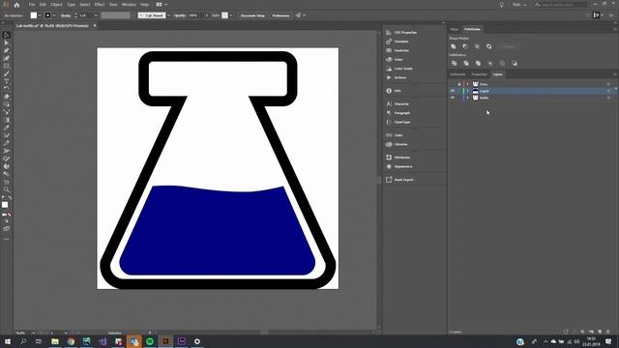The width and height of the screenshot is (619, 348).
Task: Open the fill color dropdown in control bar
Action: tap(40, 15)
